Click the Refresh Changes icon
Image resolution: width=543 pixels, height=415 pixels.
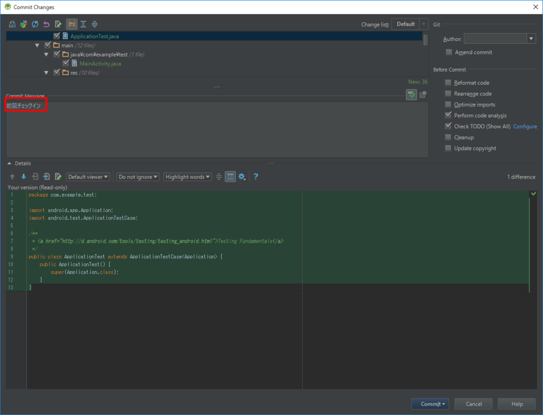(35, 24)
